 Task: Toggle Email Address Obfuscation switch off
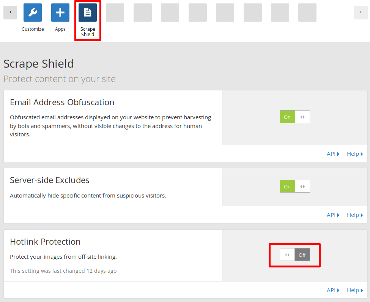pos(295,117)
